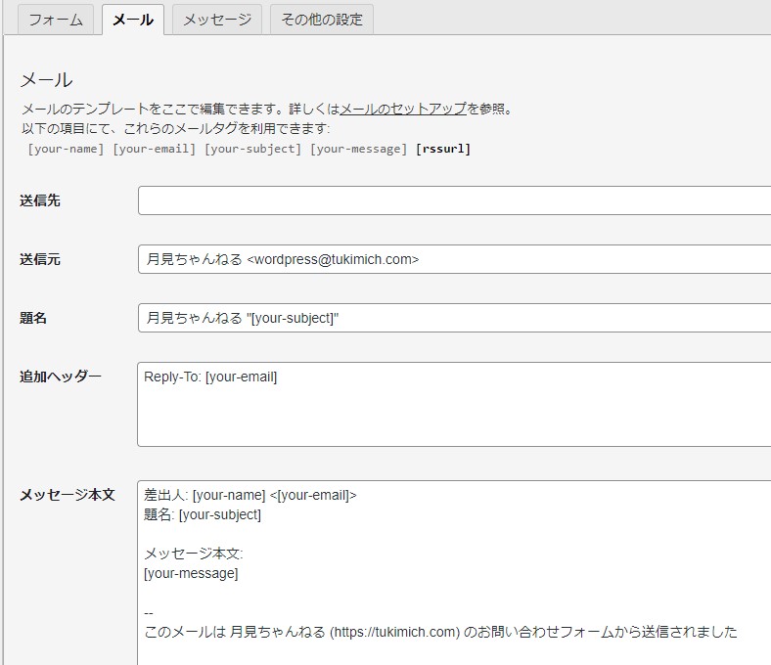Click the [your-name] mail tag
Screen dimensions: 771x665
coord(66,149)
